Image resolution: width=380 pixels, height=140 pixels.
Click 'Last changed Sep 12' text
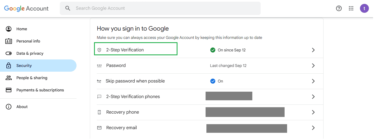tap(228, 66)
